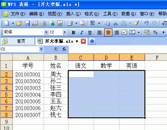Click the Print icon
This screenshot has width=167, height=130.
70,23
